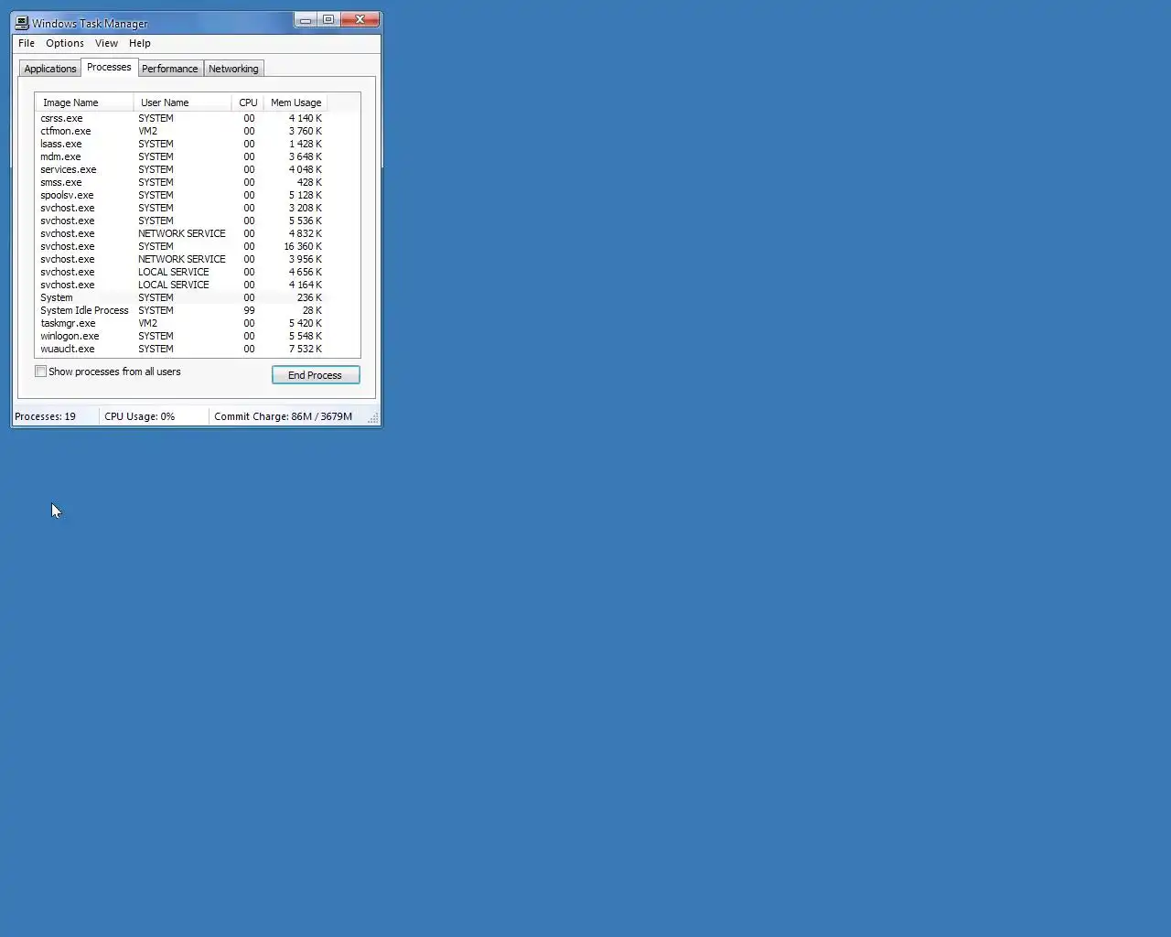Open the Networking tab

click(x=233, y=69)
